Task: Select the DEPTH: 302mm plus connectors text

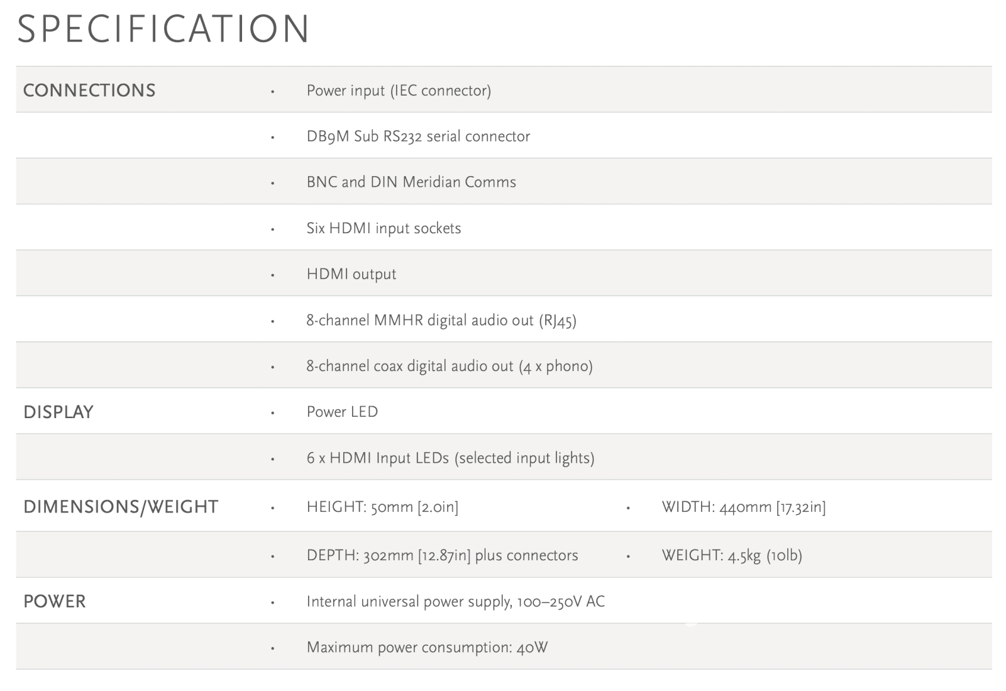Action: [x=442, y=555]
